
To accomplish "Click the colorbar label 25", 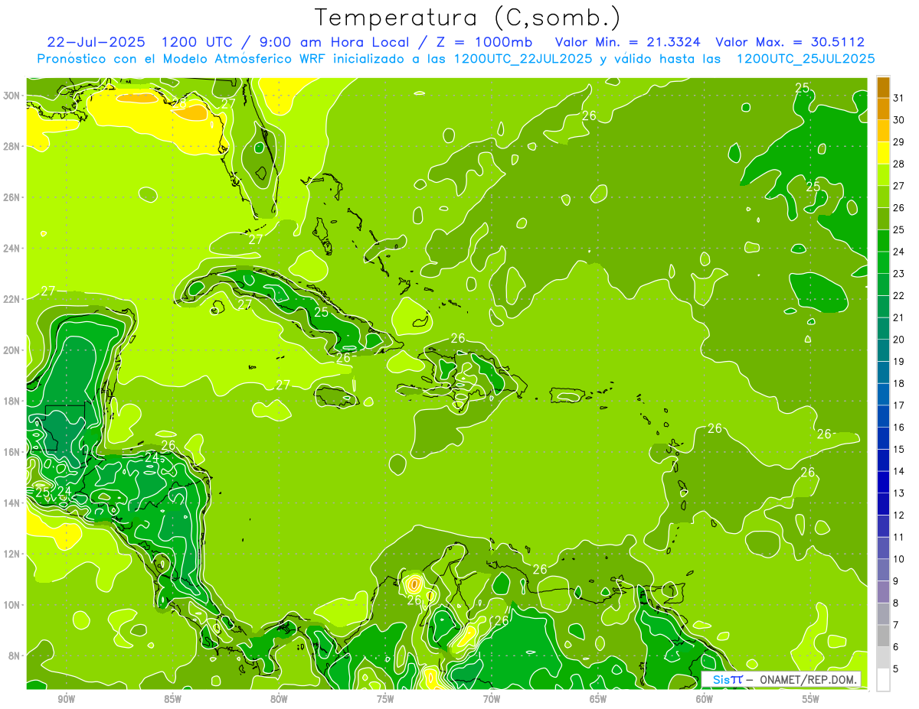I will (x=899, y=229).
